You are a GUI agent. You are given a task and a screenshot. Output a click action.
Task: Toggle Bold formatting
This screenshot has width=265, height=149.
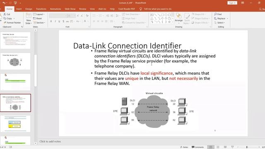tap(51, 21)
